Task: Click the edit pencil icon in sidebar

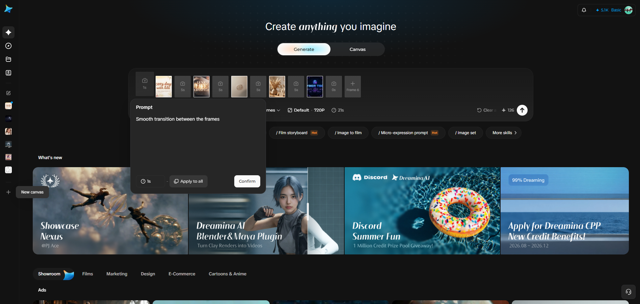Action: pos(8,93)
